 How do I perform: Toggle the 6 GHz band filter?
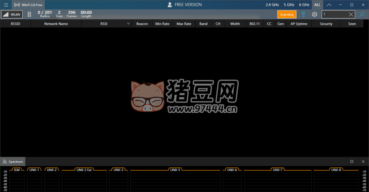304,5
